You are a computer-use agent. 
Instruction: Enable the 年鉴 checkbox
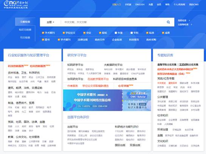(116, 33)
